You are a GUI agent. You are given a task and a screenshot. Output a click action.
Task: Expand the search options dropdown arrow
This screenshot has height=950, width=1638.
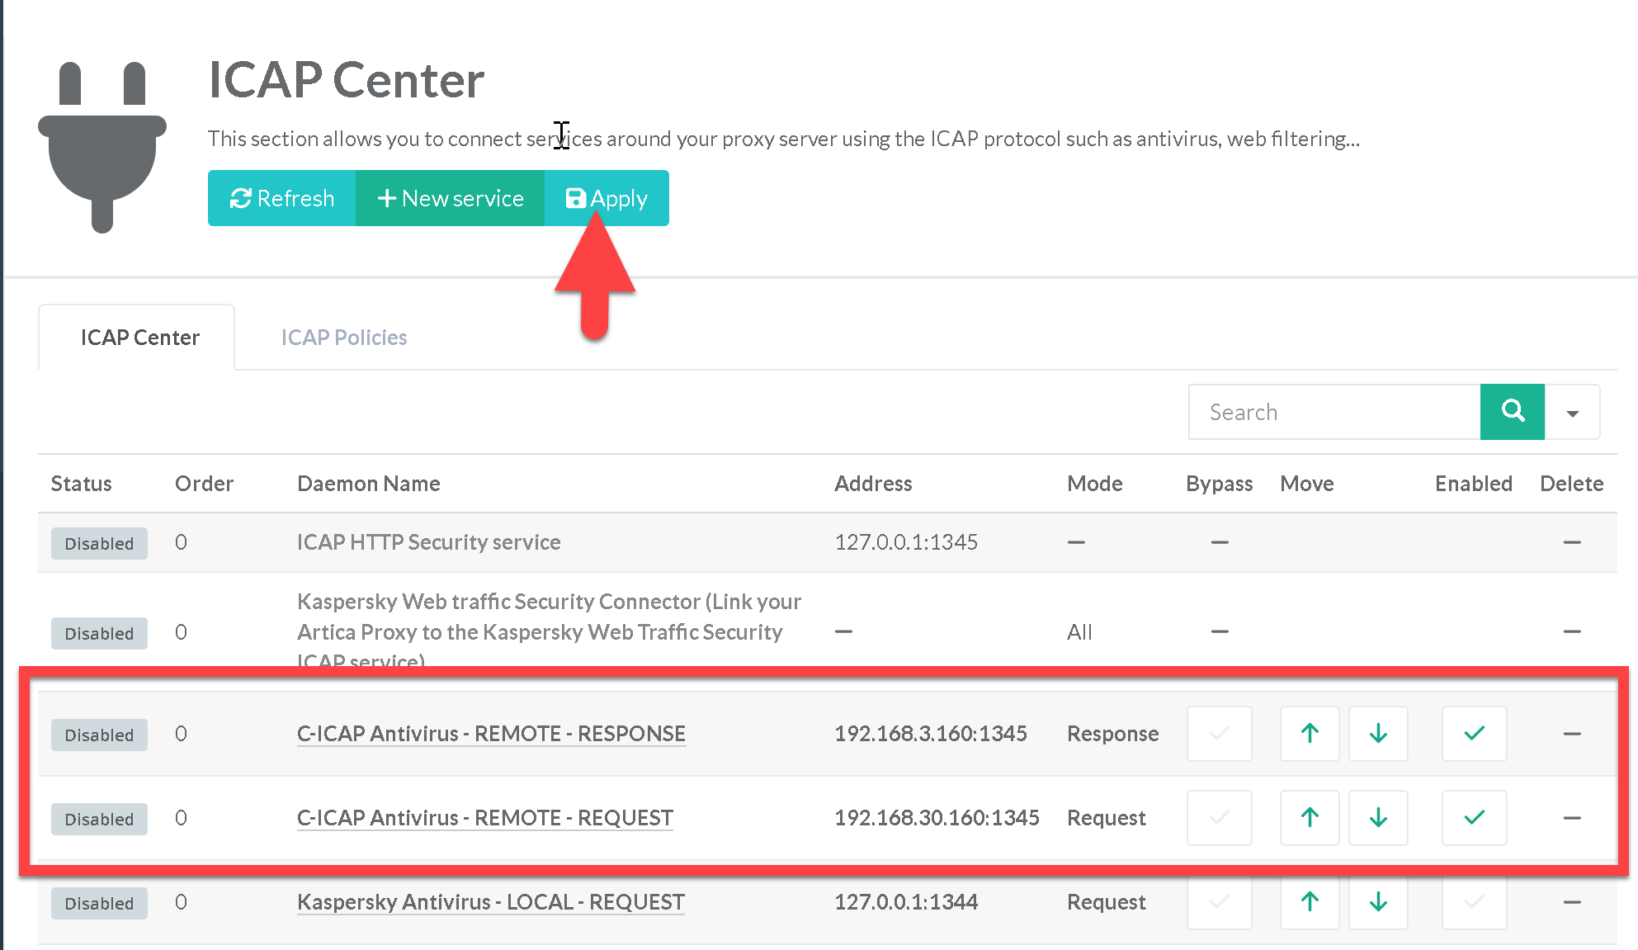click(1572, 413)
